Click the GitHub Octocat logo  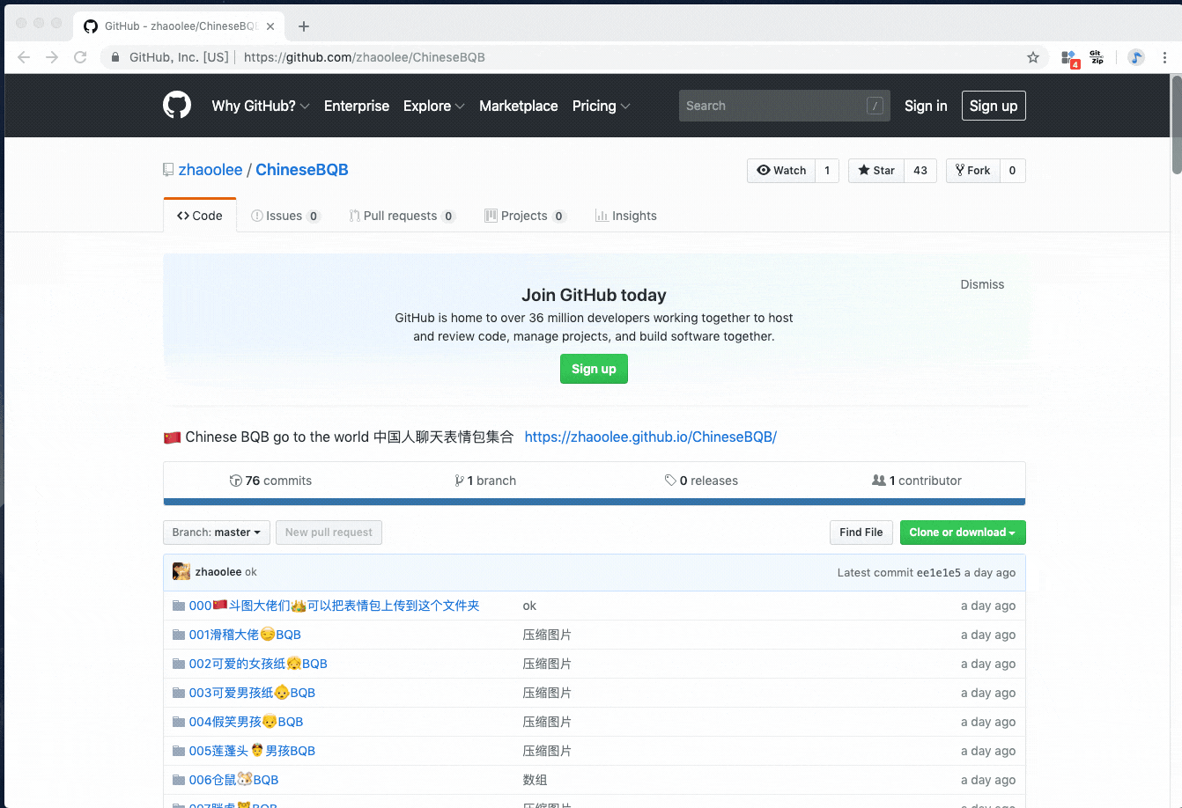coord(176,105)
